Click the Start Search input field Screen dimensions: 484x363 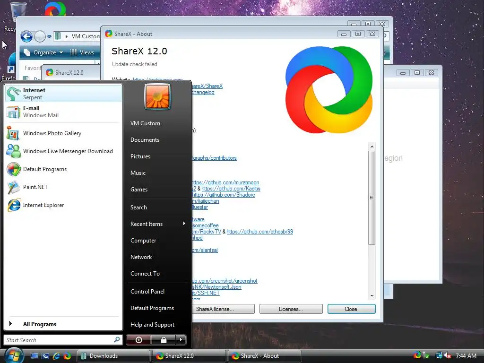point(59,340)
